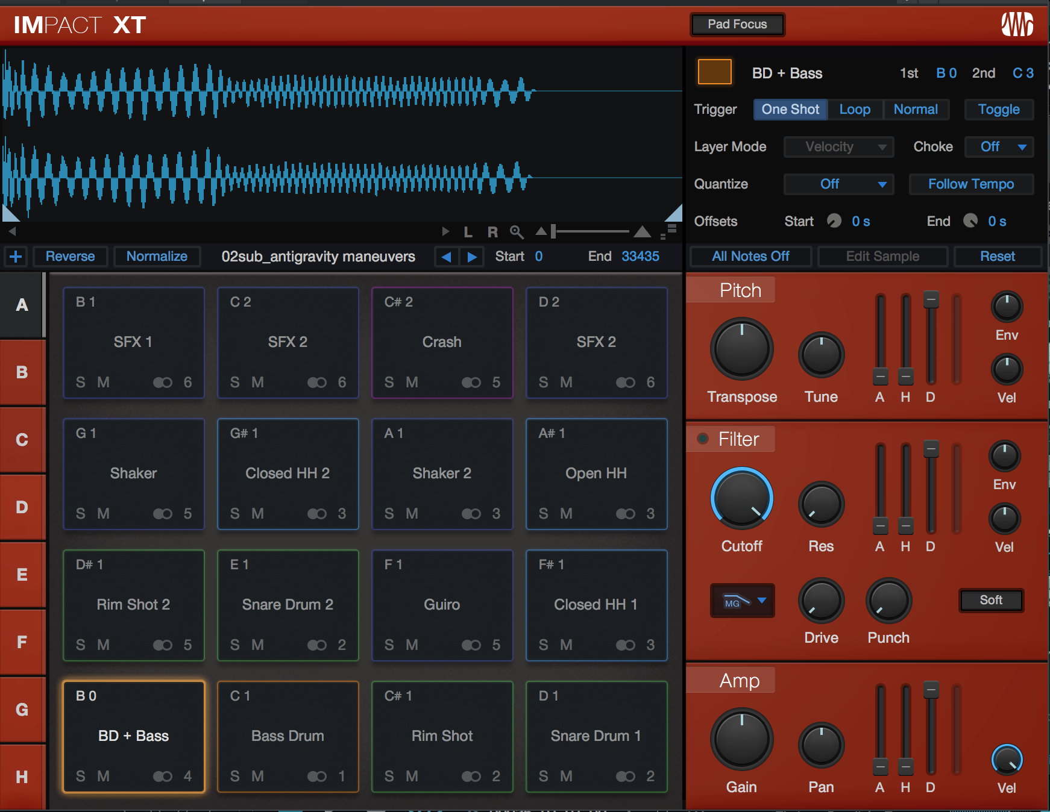Click the zoom magnifier icon under waveform
Image resolution: width=1050 pixels, height=812 pixels.
[517, 232]
